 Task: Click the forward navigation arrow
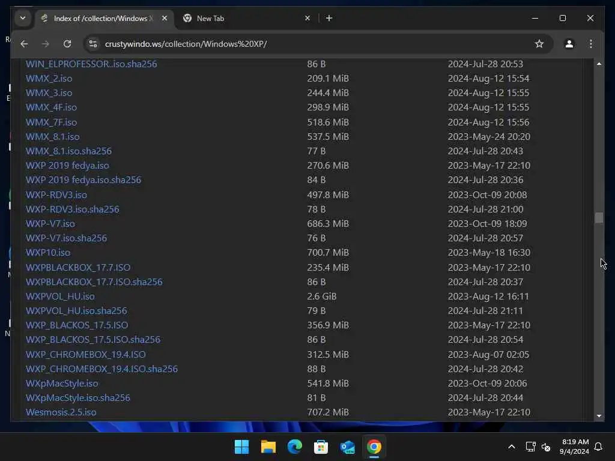coord(46,44)
